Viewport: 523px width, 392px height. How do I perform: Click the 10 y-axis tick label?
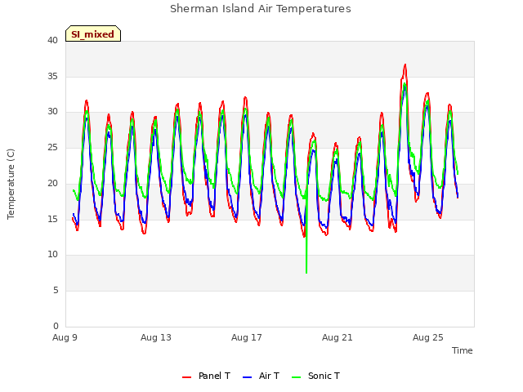[x=52, y=255]
